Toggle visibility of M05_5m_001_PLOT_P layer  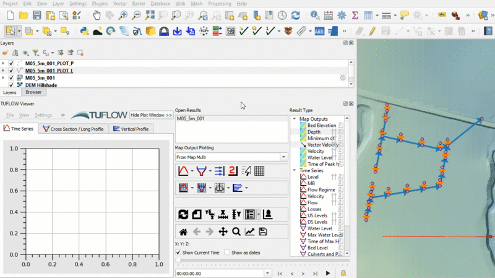11,63
